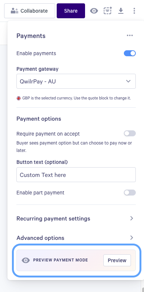The image size is (144, 292).
Task: Click the eye preview icon in top toolbar
Action: click(94, 11)
